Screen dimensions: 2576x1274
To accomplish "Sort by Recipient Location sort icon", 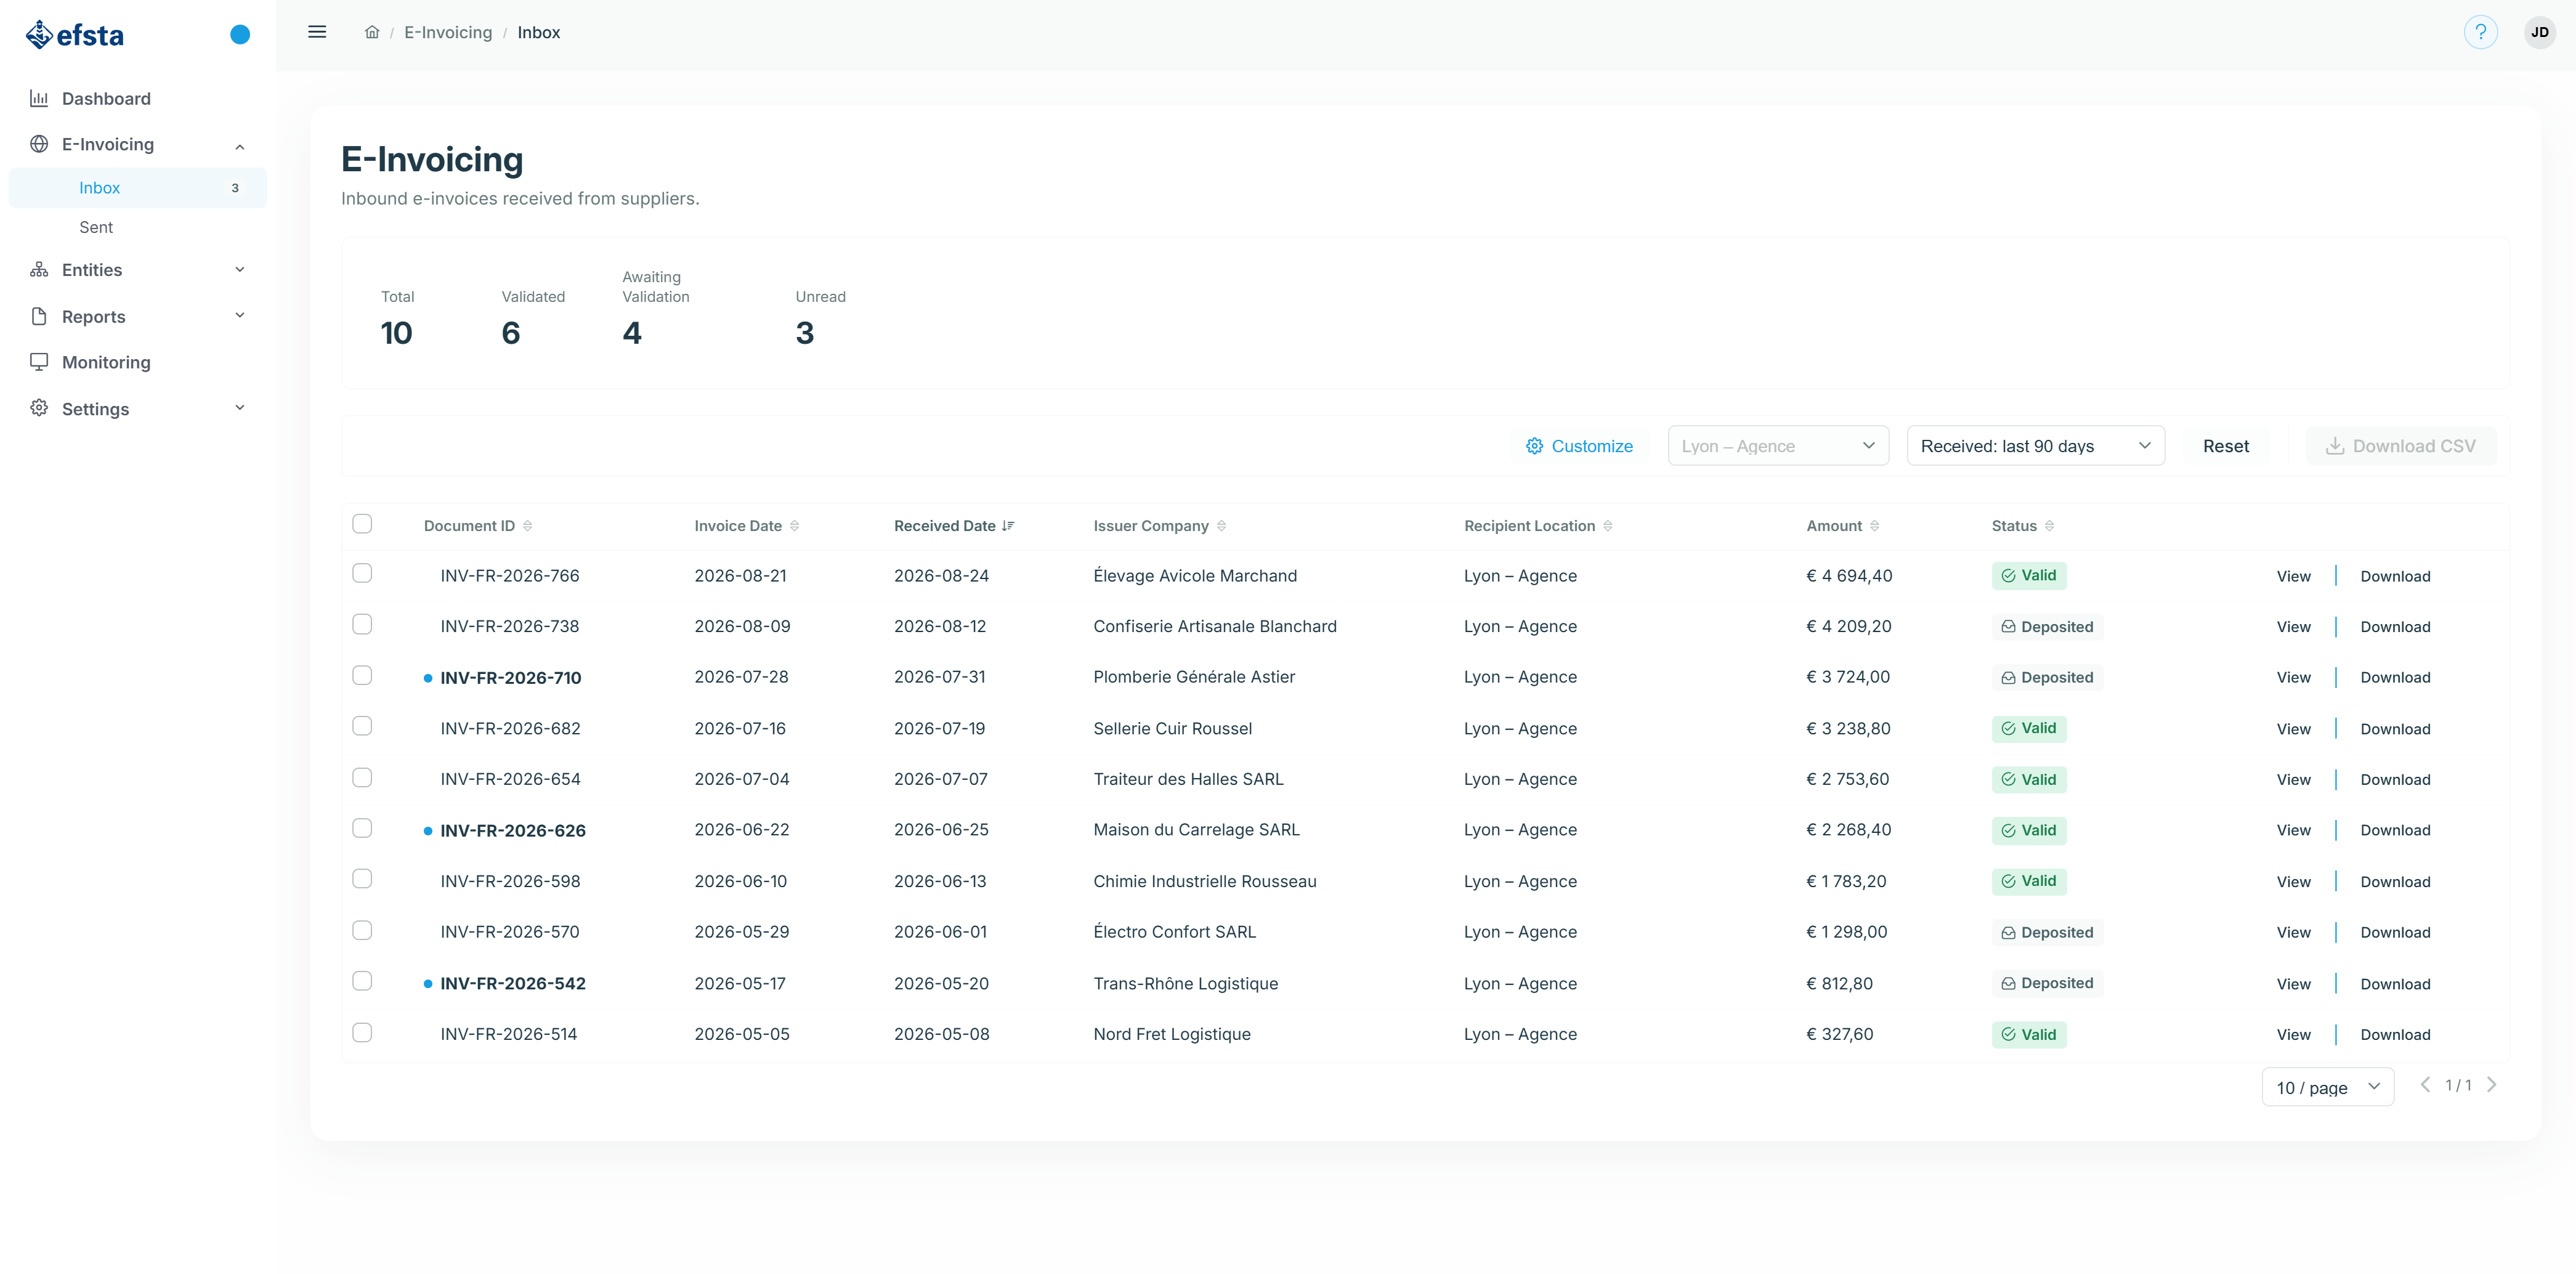I will tap(1607, 526).
